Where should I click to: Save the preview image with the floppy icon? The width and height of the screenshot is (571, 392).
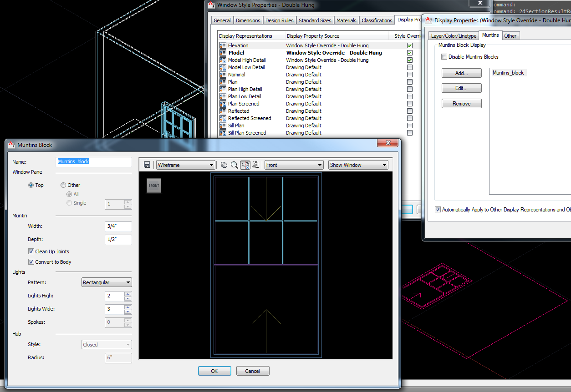(x=147, y=165)
